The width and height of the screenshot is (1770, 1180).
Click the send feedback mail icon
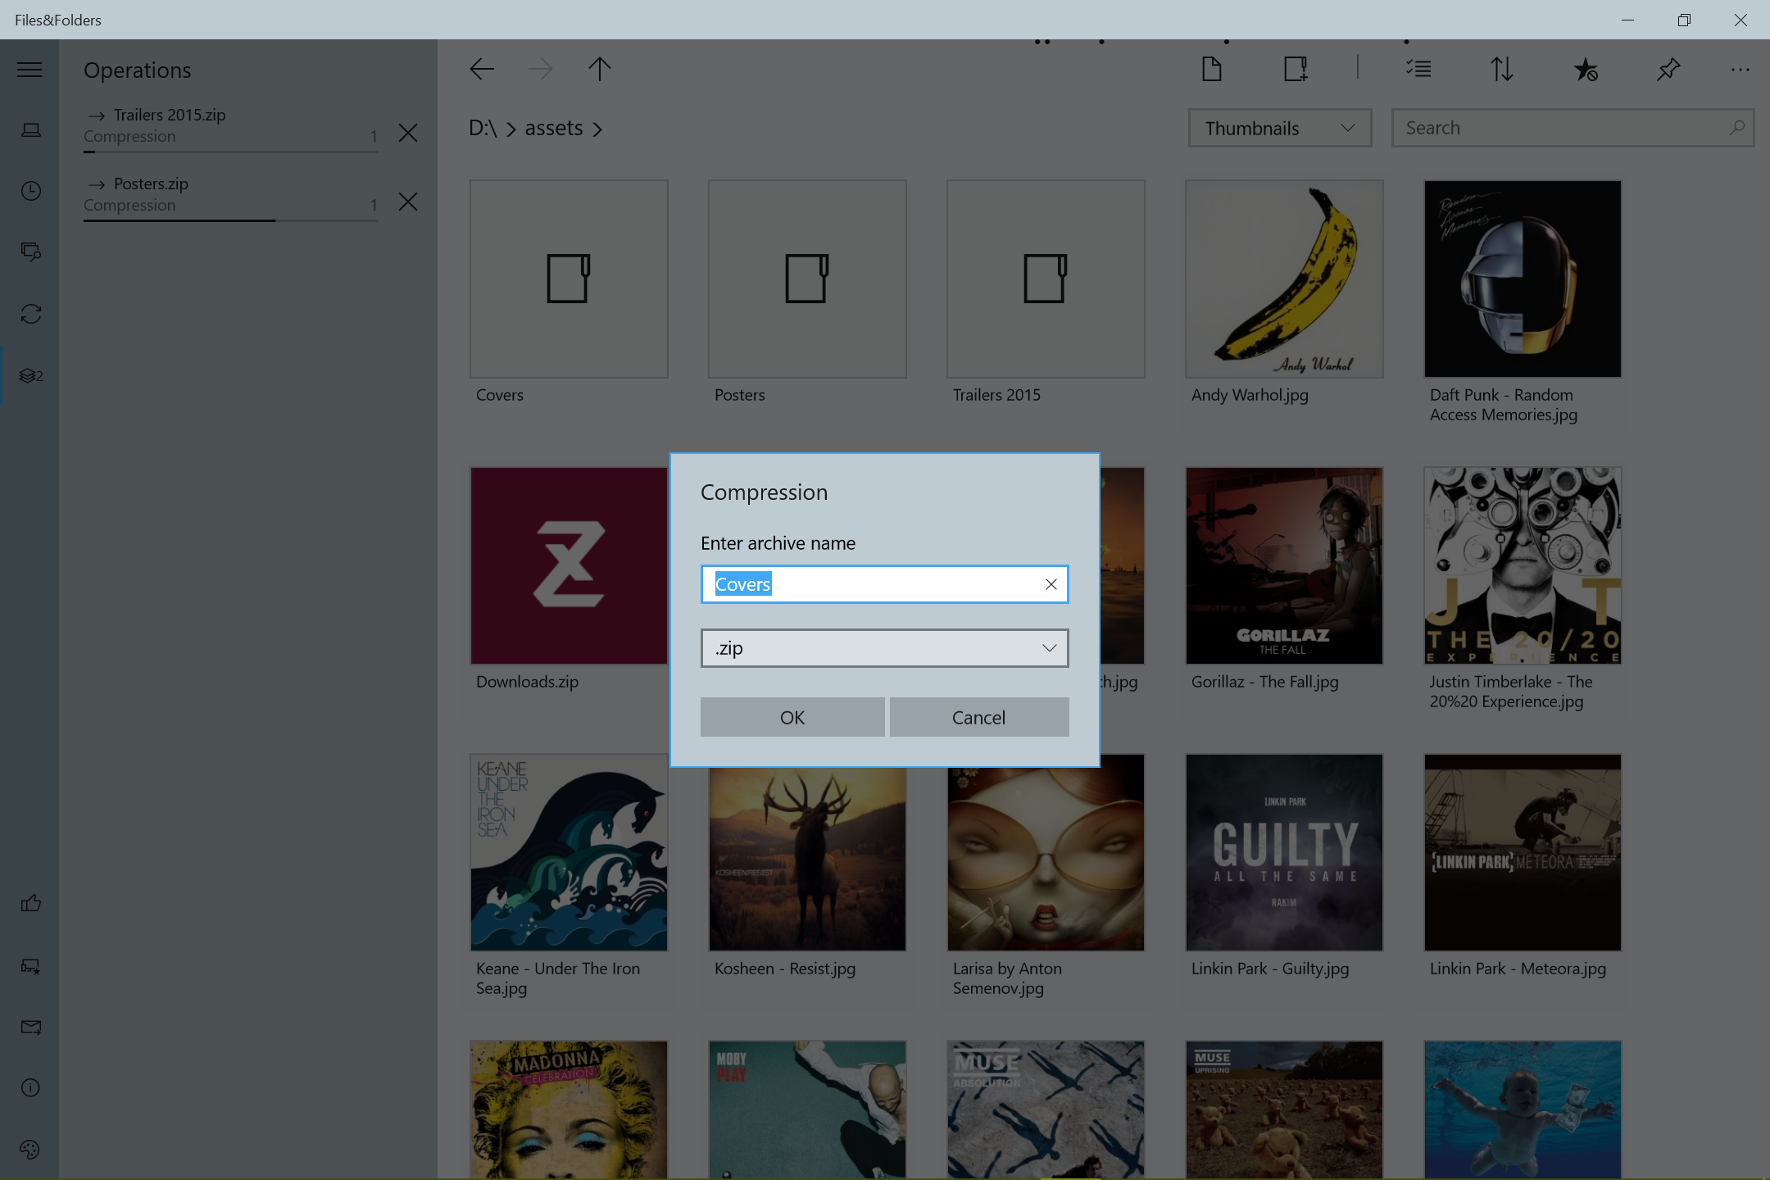(30, 1027)
